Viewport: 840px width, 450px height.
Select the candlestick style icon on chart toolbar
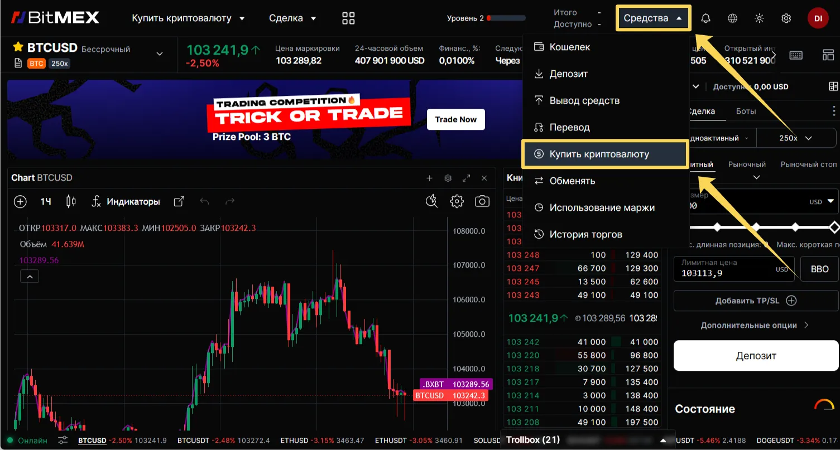click(x=70, y=201)
